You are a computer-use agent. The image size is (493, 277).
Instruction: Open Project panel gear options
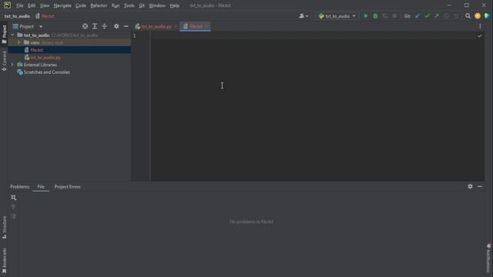click(x=116, y=26)
